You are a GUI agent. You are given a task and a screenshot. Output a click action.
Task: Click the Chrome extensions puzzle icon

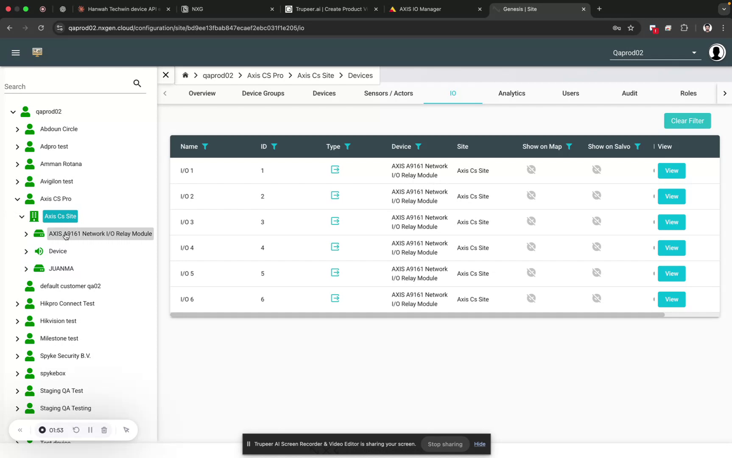[684, 28]
